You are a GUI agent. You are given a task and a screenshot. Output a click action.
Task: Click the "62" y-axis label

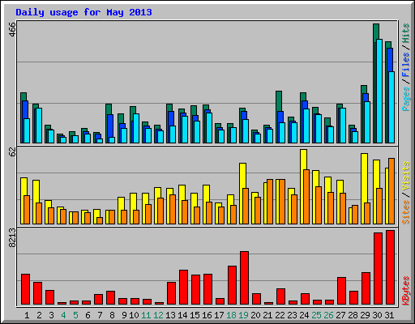coord(12,151)
